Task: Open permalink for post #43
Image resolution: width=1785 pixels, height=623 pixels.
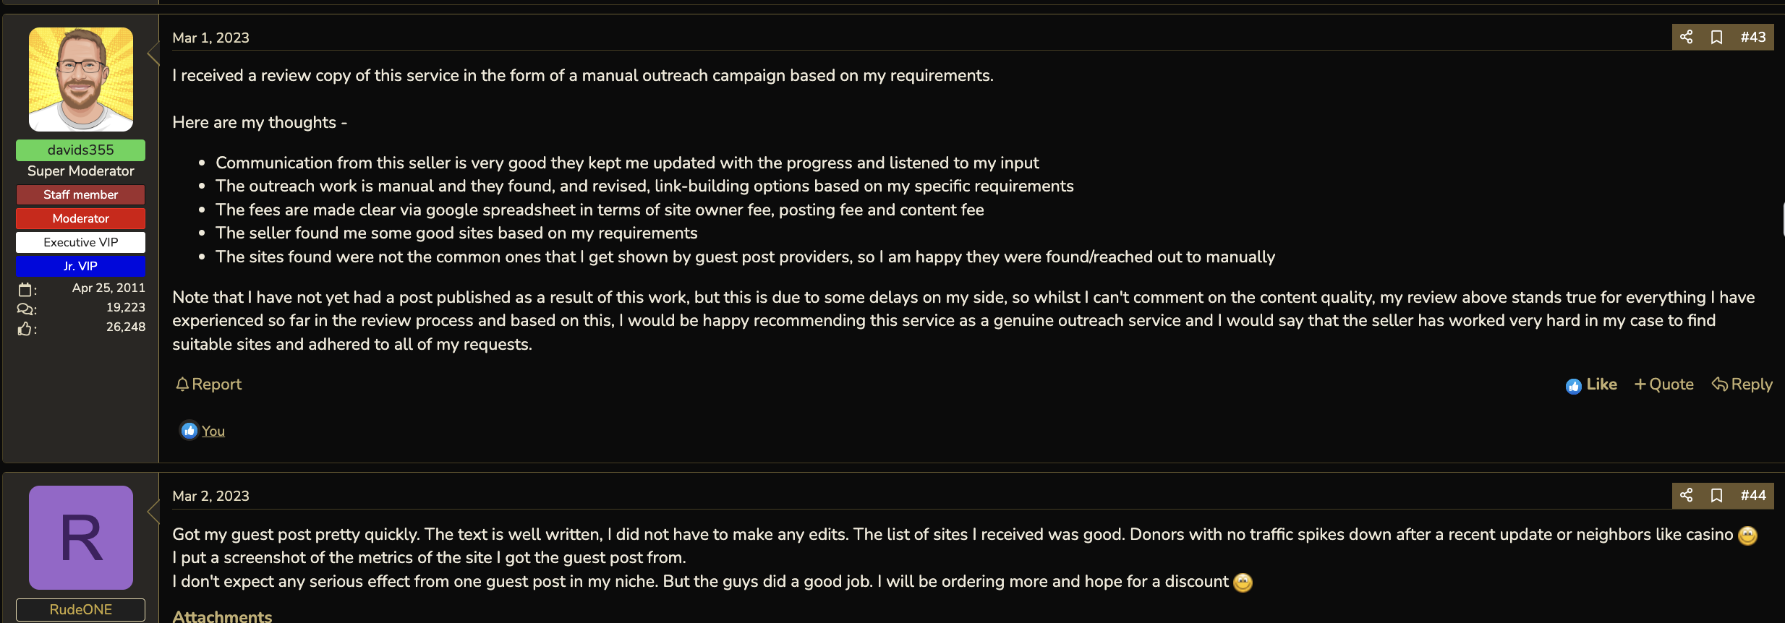Action: (x=1752, y=37)
